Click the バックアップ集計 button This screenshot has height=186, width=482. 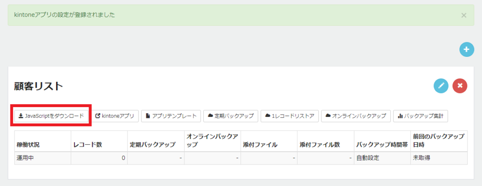420,116
